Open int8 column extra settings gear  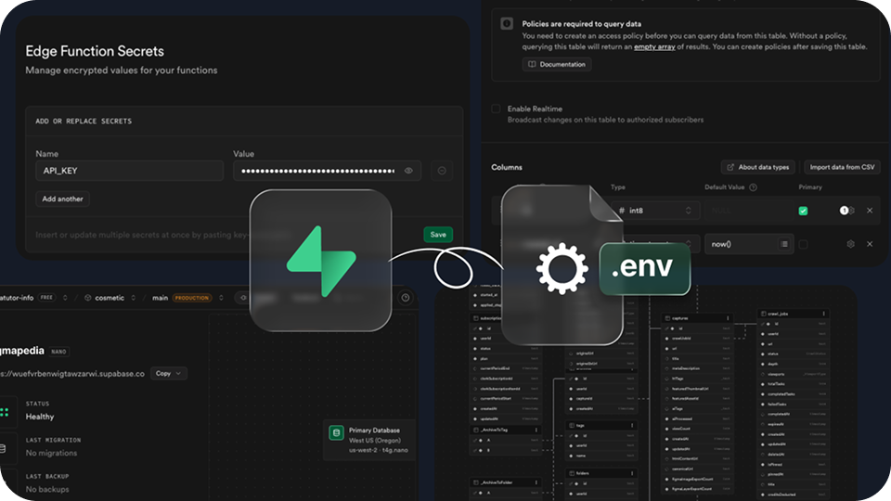pyautogui.click(x=851, y=211)
